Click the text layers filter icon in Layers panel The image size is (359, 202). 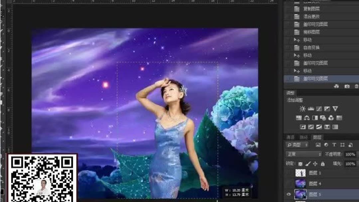[334, 145]
